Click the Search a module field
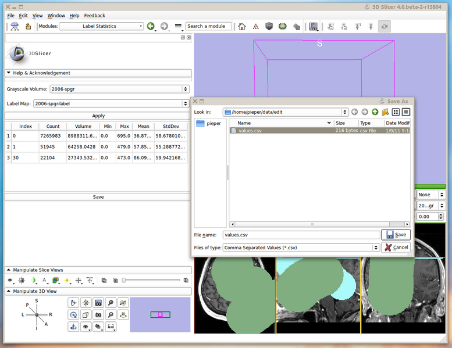 pyautogui.click(x=208, y=26)
